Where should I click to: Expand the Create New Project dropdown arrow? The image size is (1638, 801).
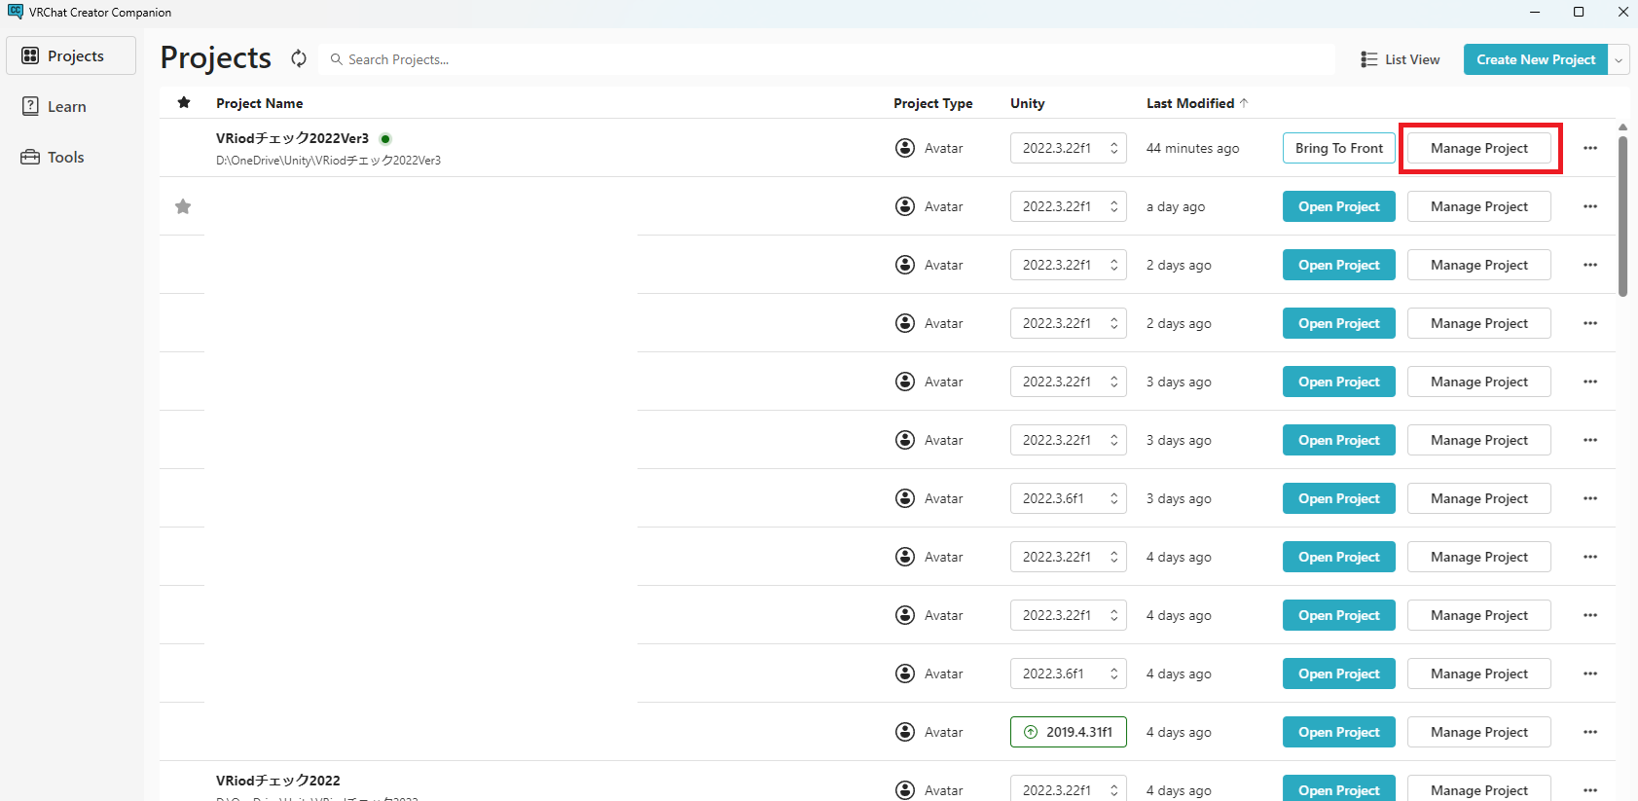(x=1619, y=59)
